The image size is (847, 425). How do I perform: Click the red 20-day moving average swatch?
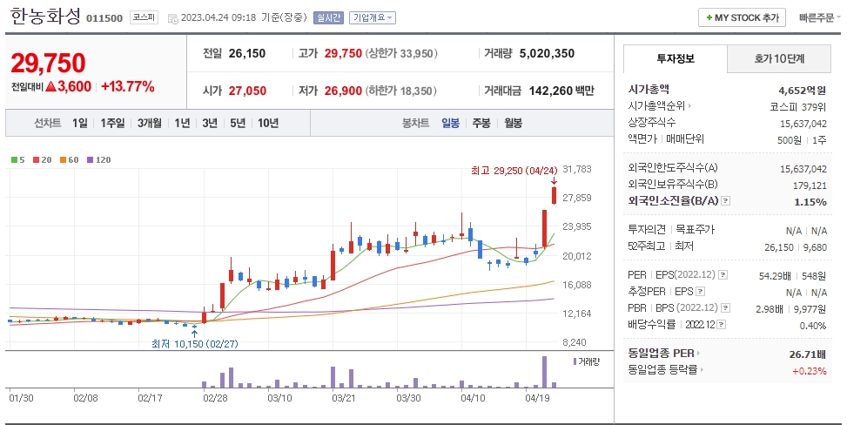click(36, 160)
